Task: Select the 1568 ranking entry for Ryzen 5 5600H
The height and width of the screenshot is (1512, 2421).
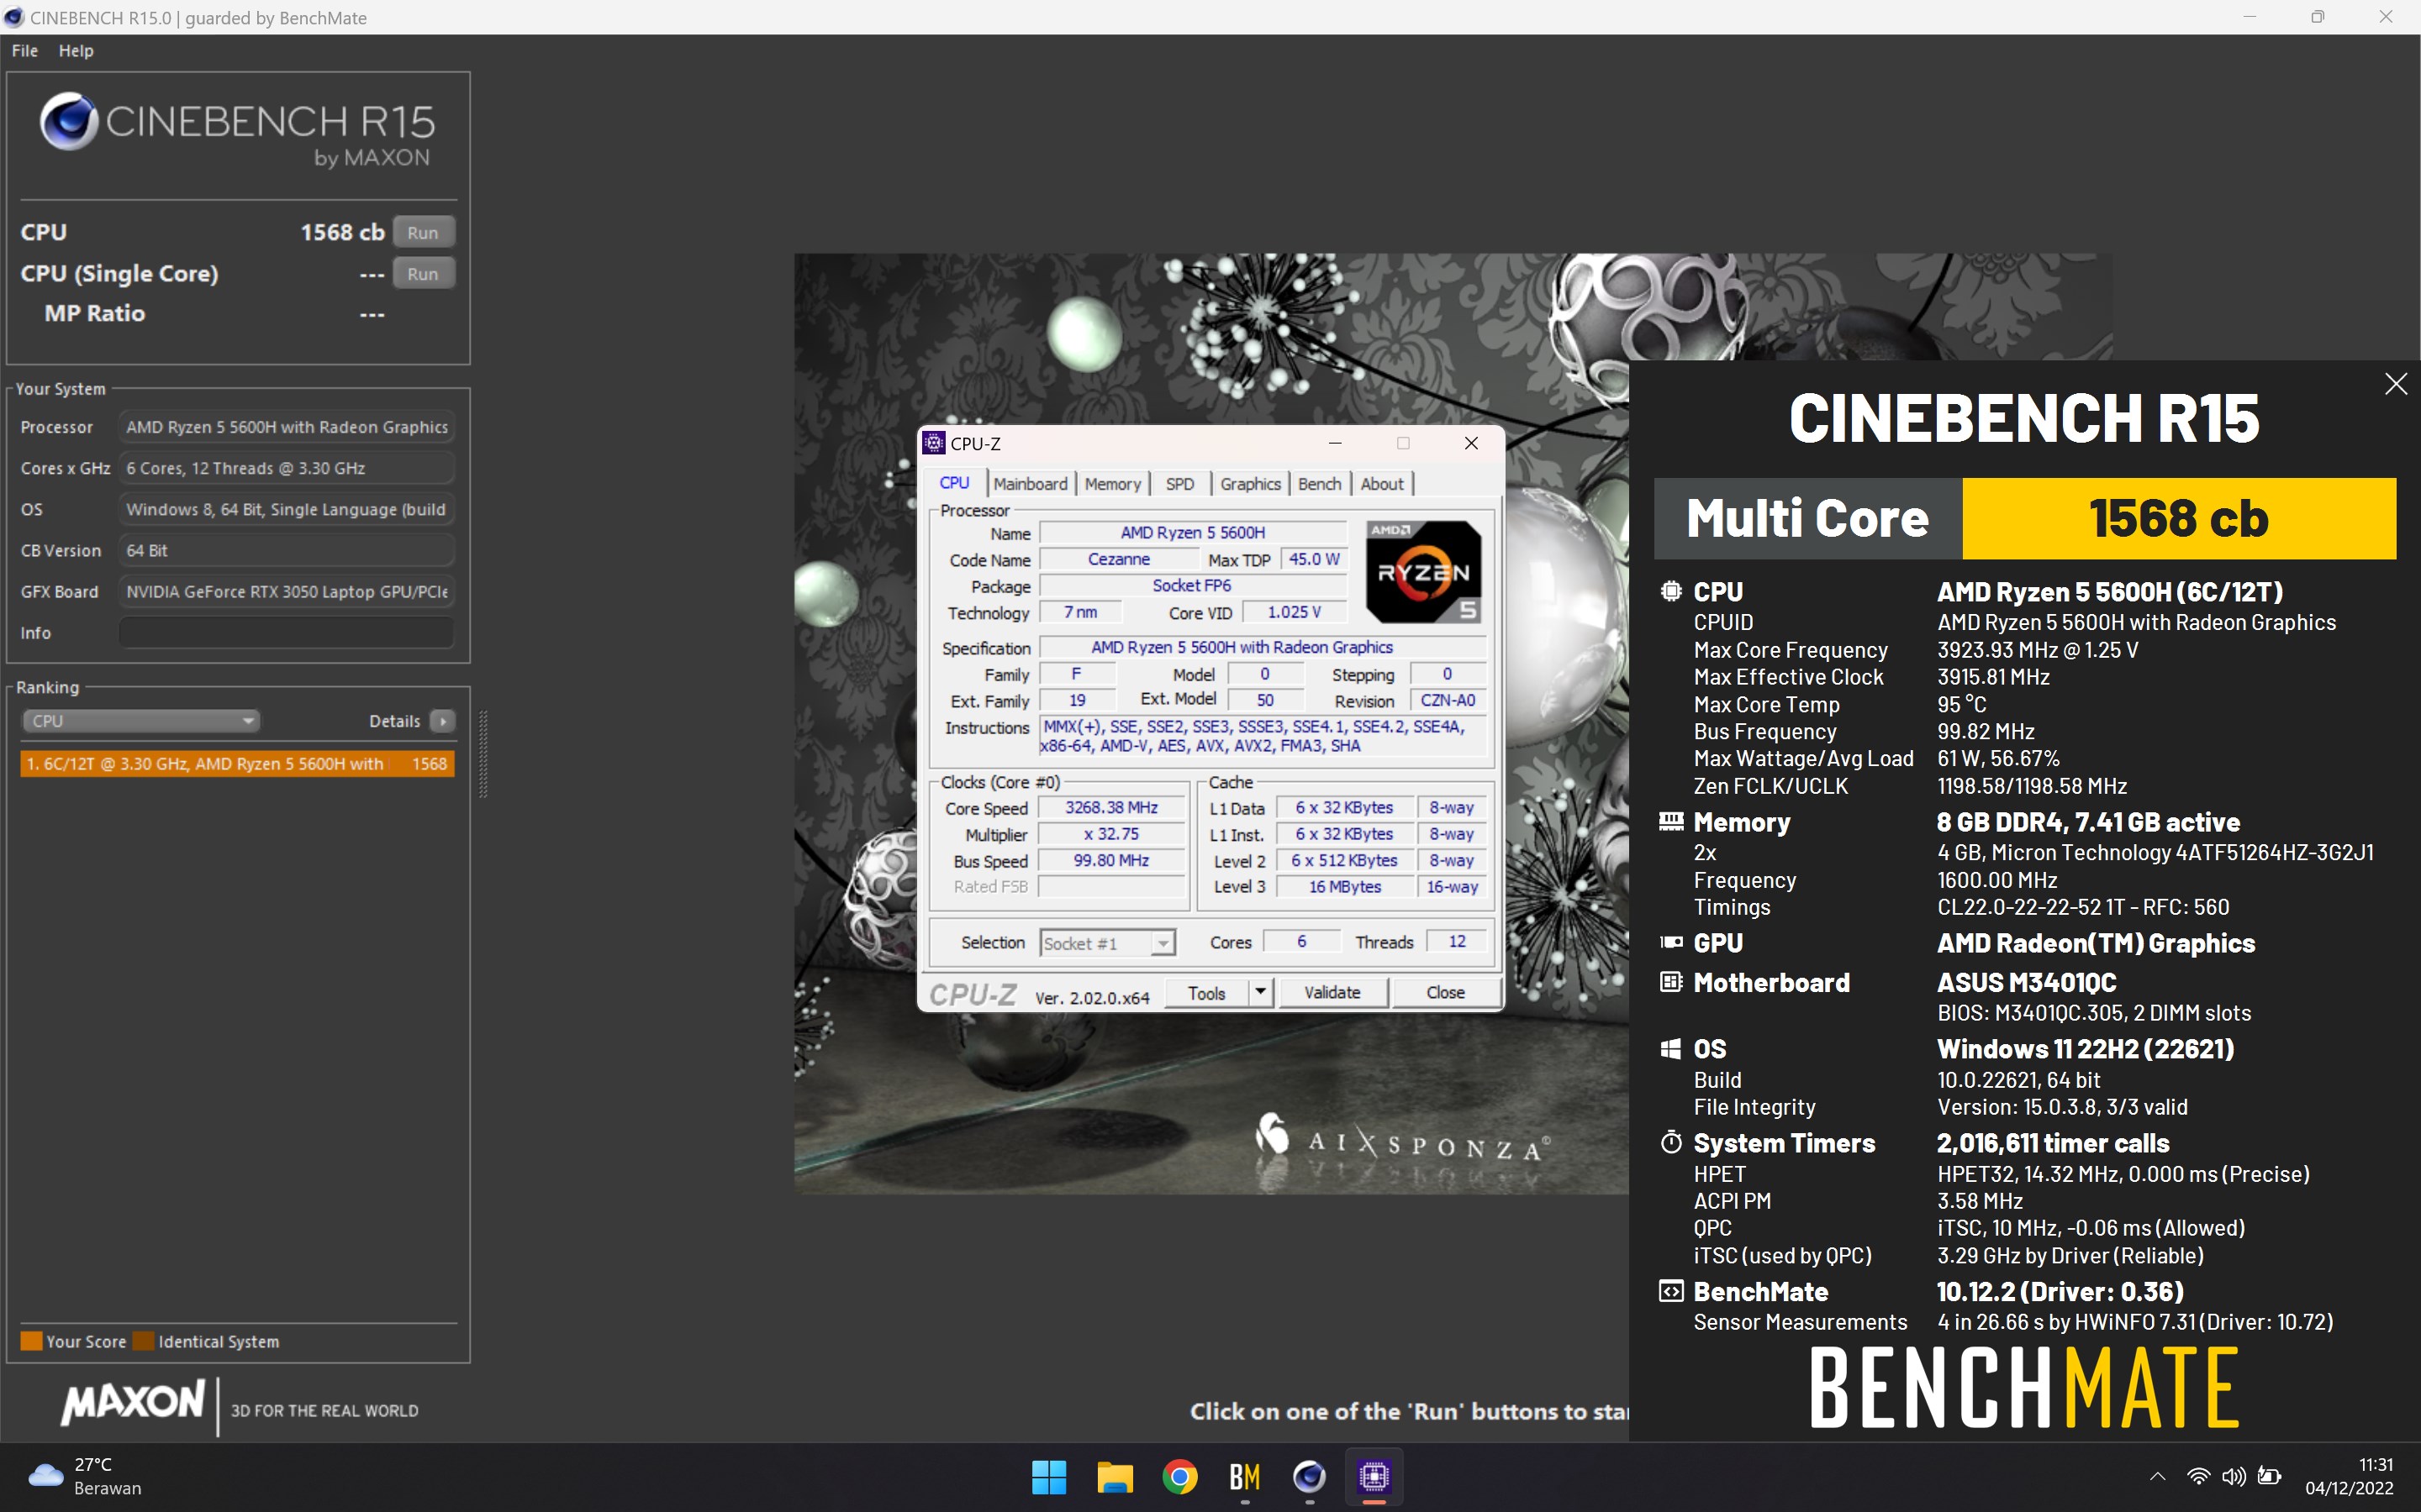Action: click(x=237, y=764)
